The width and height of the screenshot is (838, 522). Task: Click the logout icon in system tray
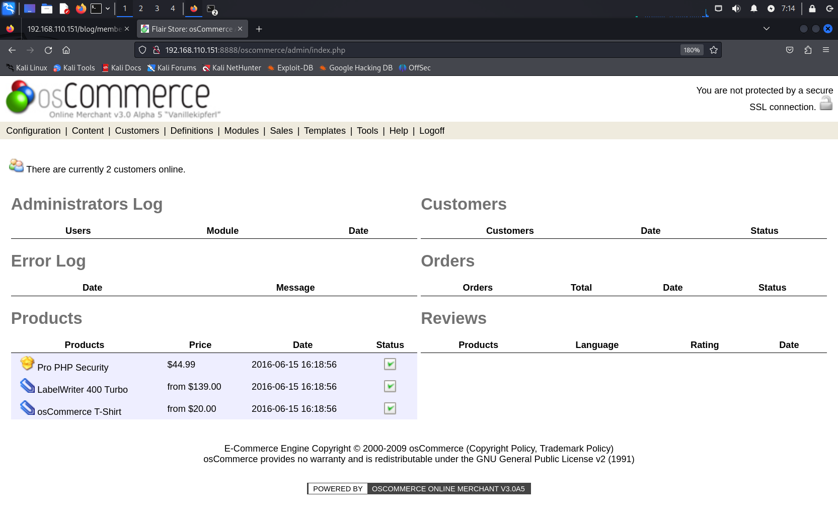point(829,9)
